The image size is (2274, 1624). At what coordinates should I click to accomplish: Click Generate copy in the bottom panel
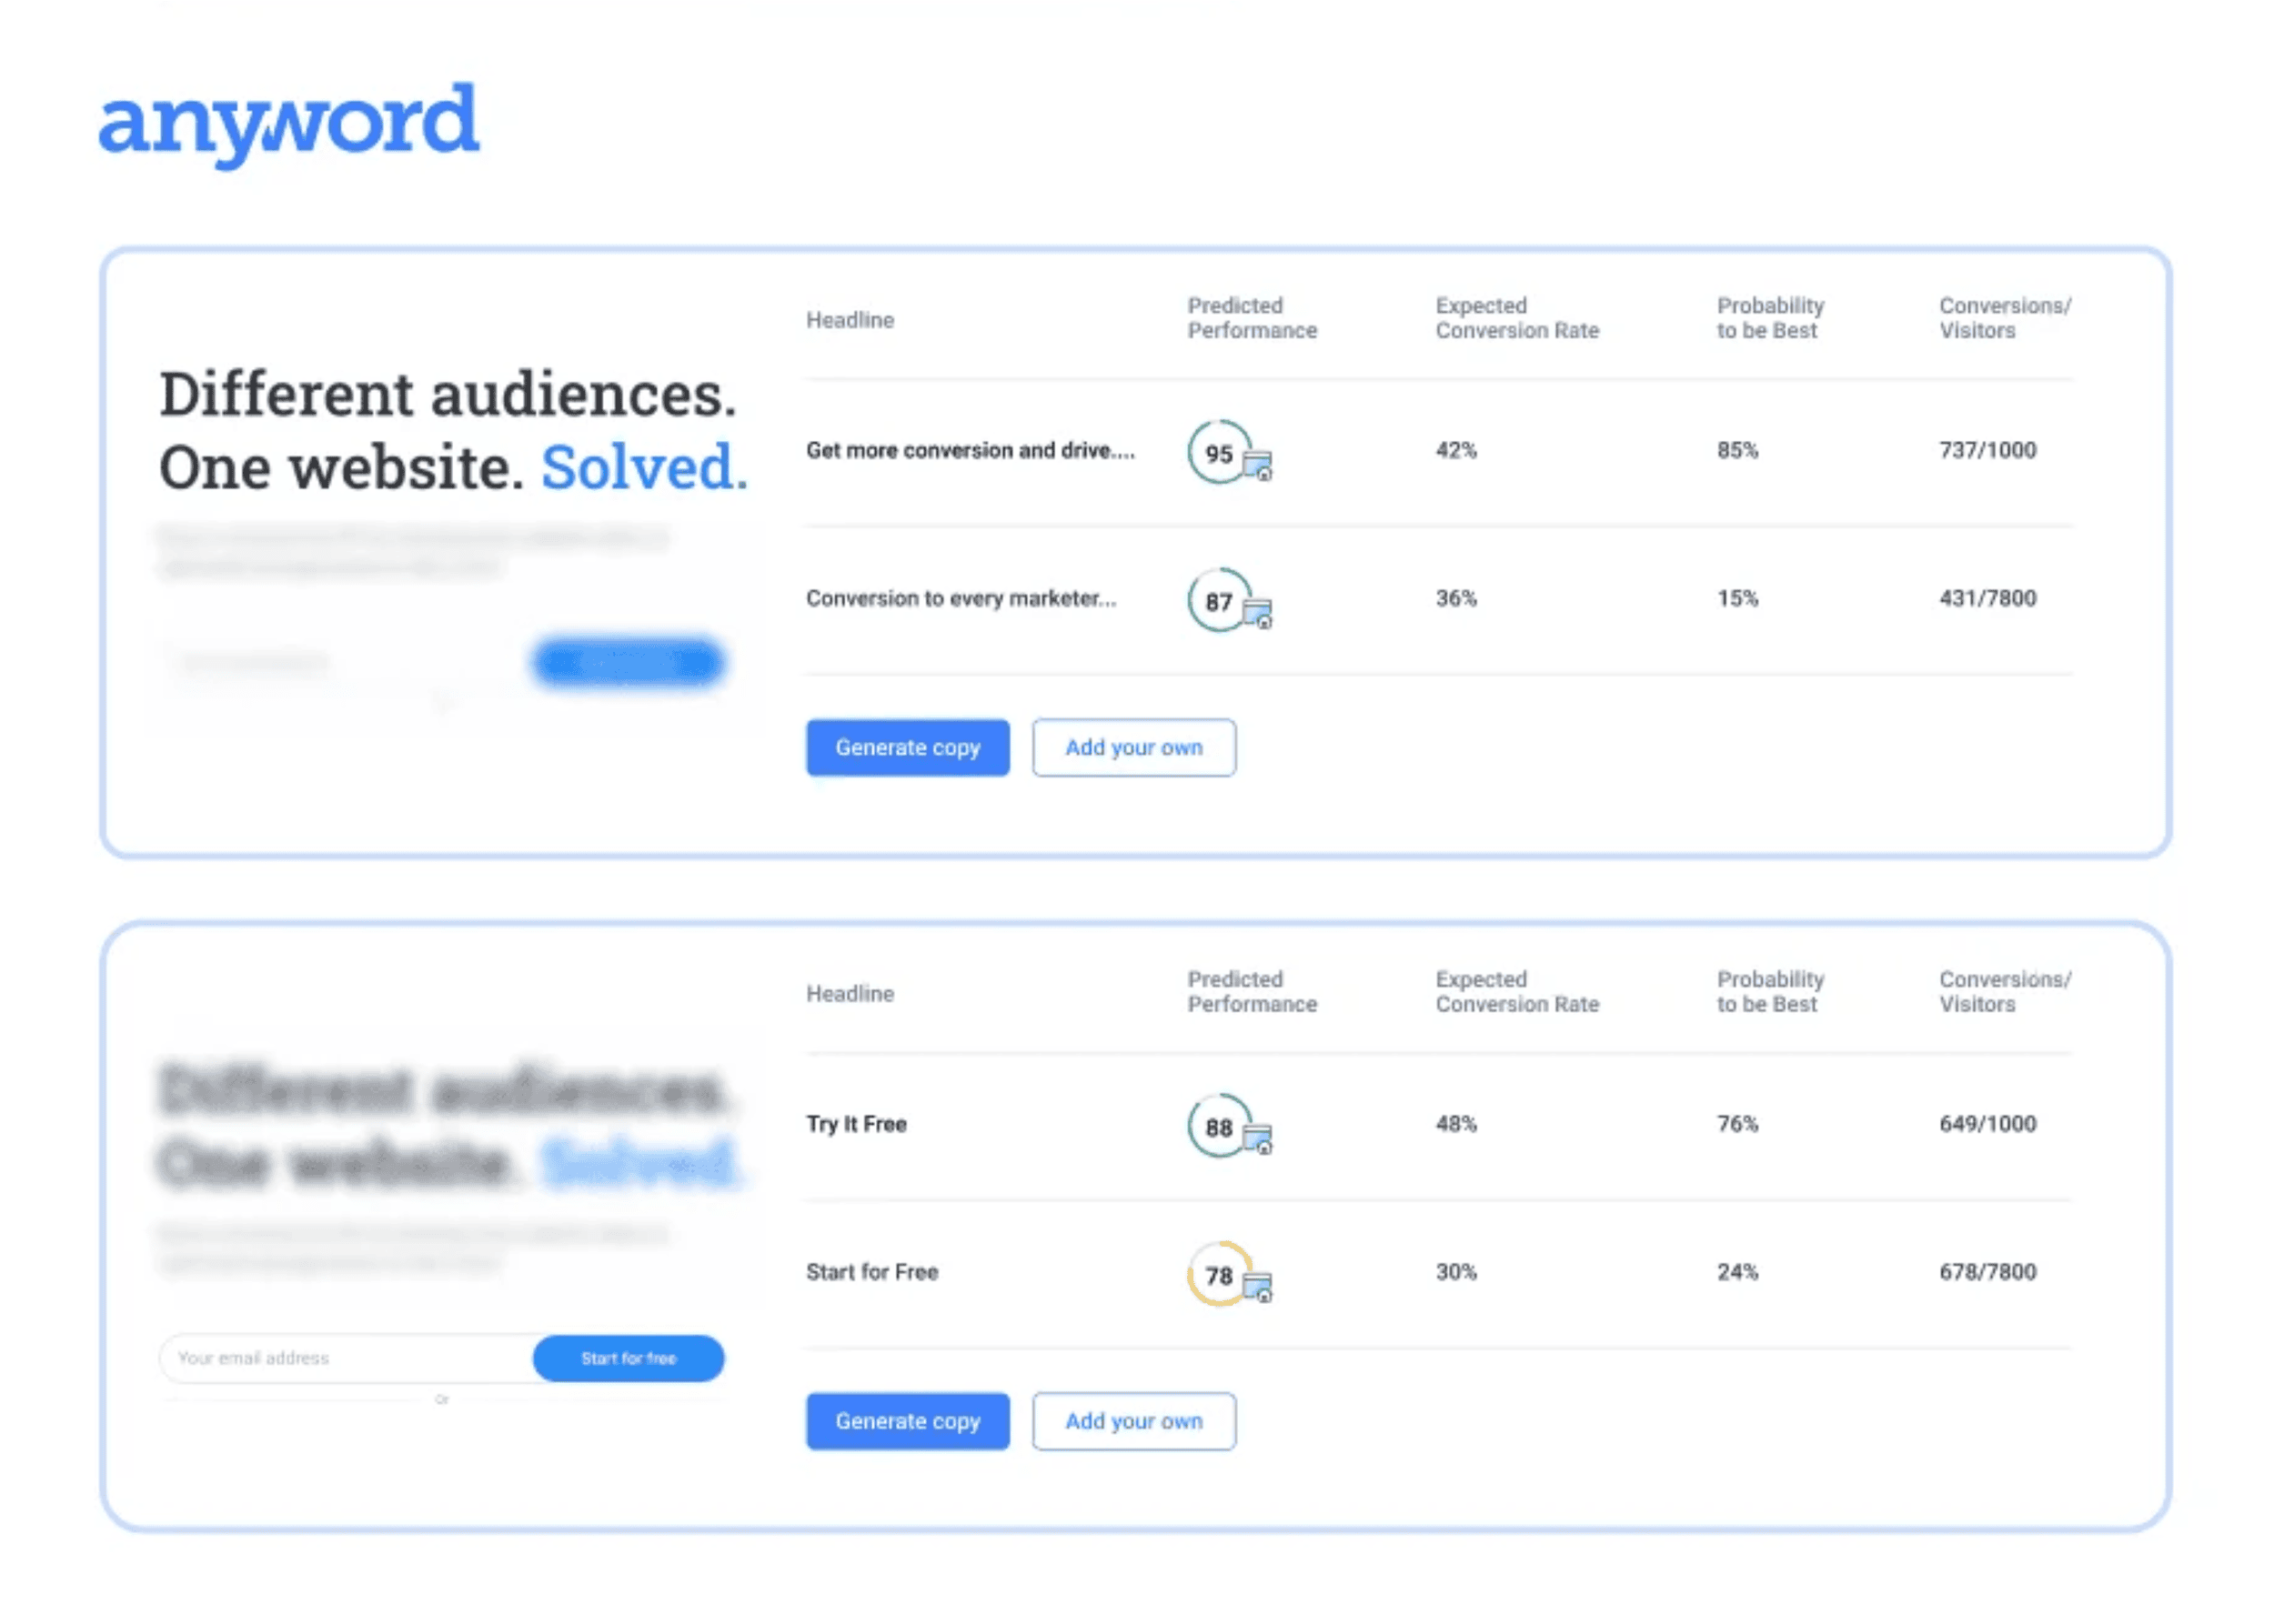tap(906, 1421)
